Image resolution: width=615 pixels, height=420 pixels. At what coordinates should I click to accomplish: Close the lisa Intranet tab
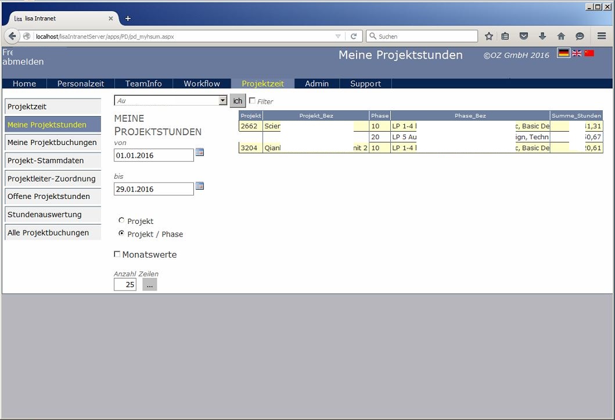[110, 19]
